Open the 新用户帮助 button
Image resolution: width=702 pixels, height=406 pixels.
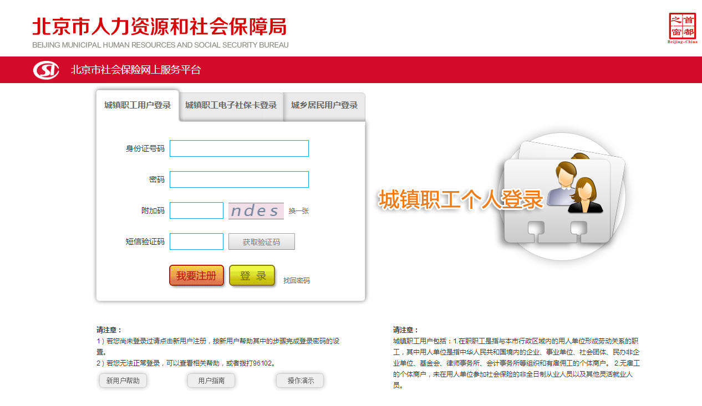(x=123, y=381)
